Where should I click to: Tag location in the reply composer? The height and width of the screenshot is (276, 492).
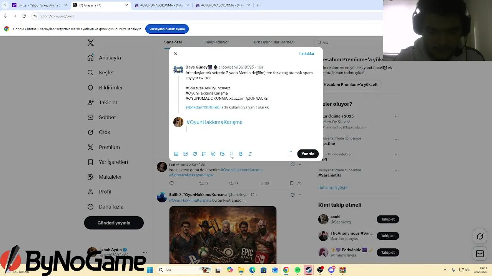pos(232,154)
